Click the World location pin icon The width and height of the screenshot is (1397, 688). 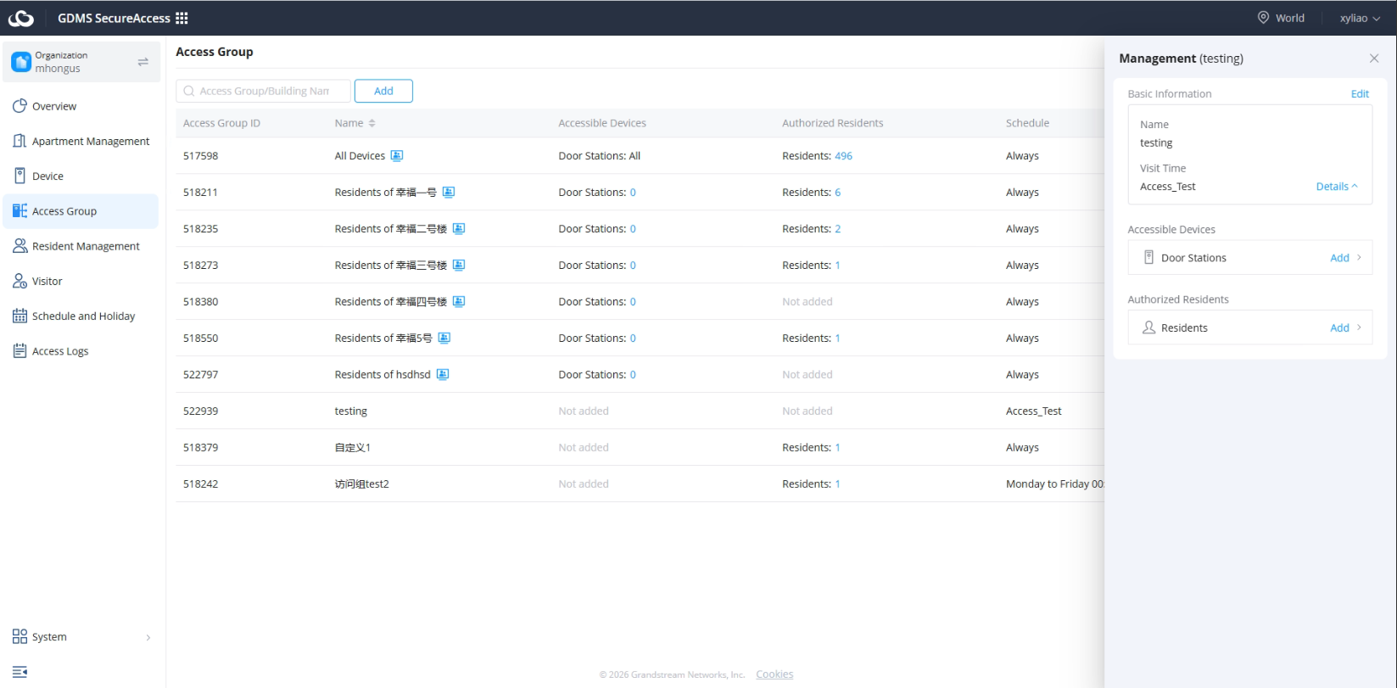(x=1263, y=18)
